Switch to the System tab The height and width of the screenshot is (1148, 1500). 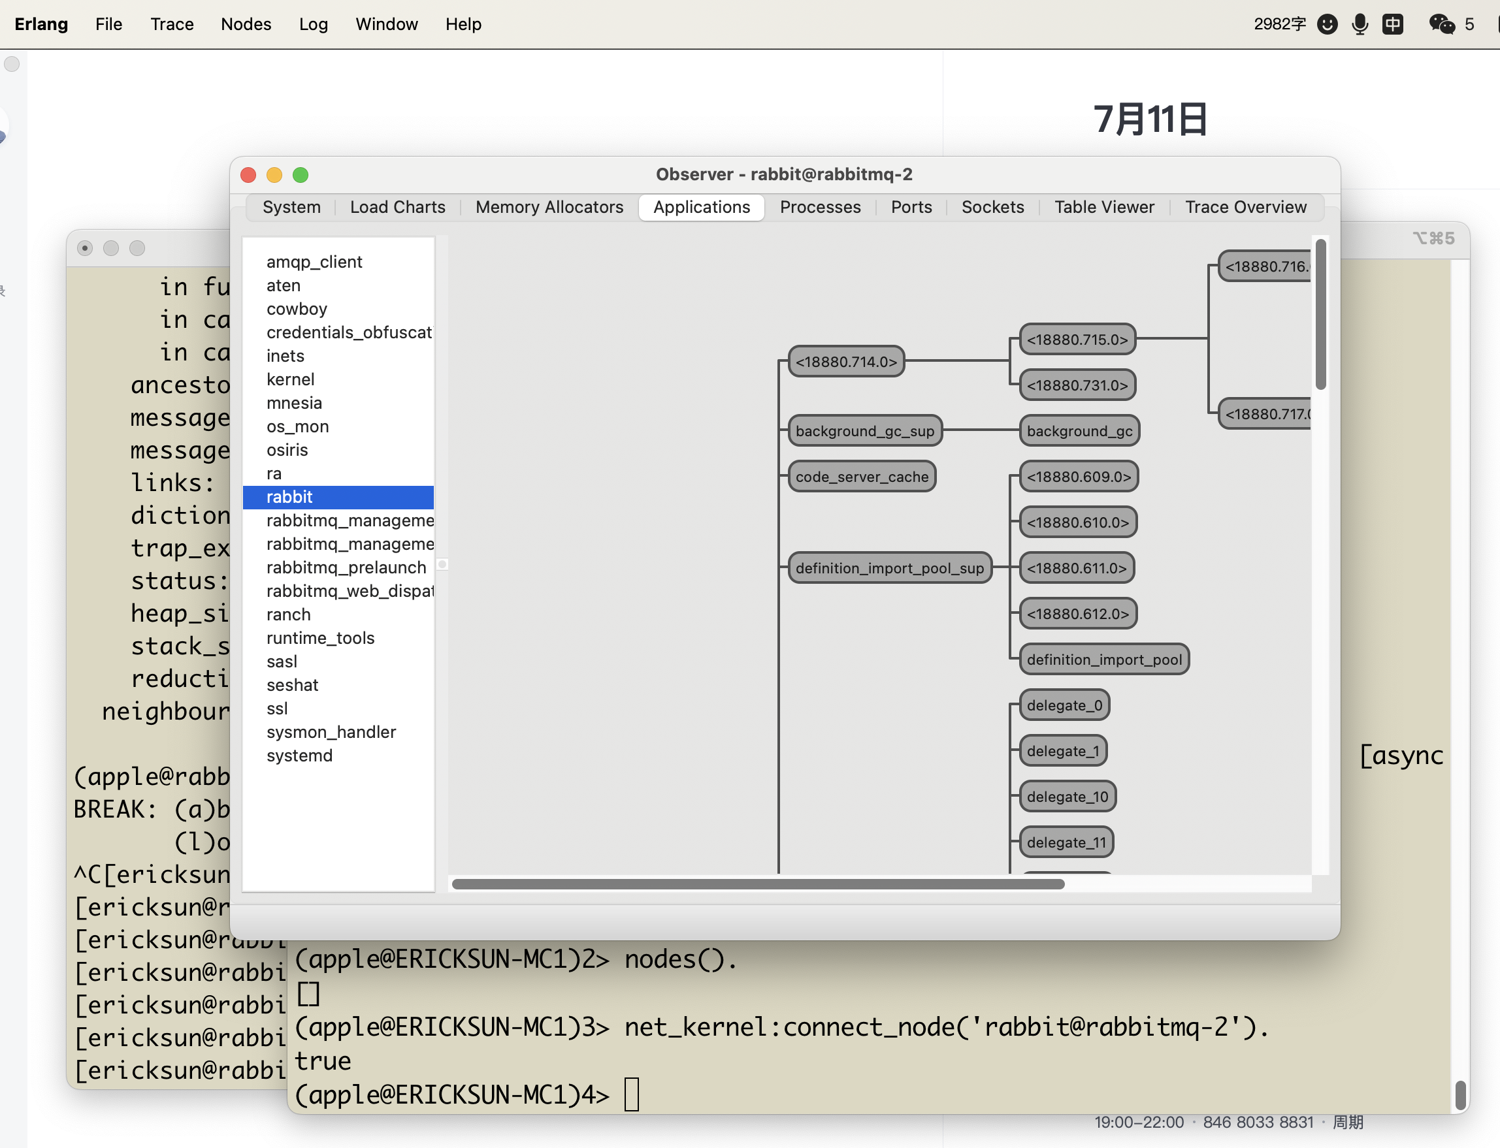pyautogui.click(x=291, y=207)
